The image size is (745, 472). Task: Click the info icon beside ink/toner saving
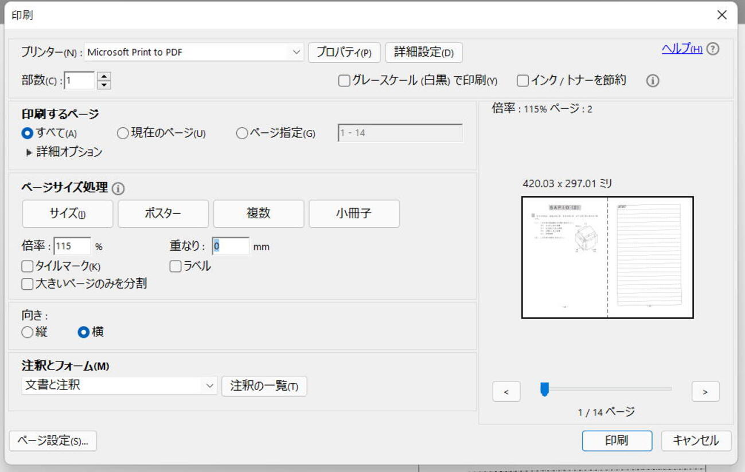click(652, 81)
